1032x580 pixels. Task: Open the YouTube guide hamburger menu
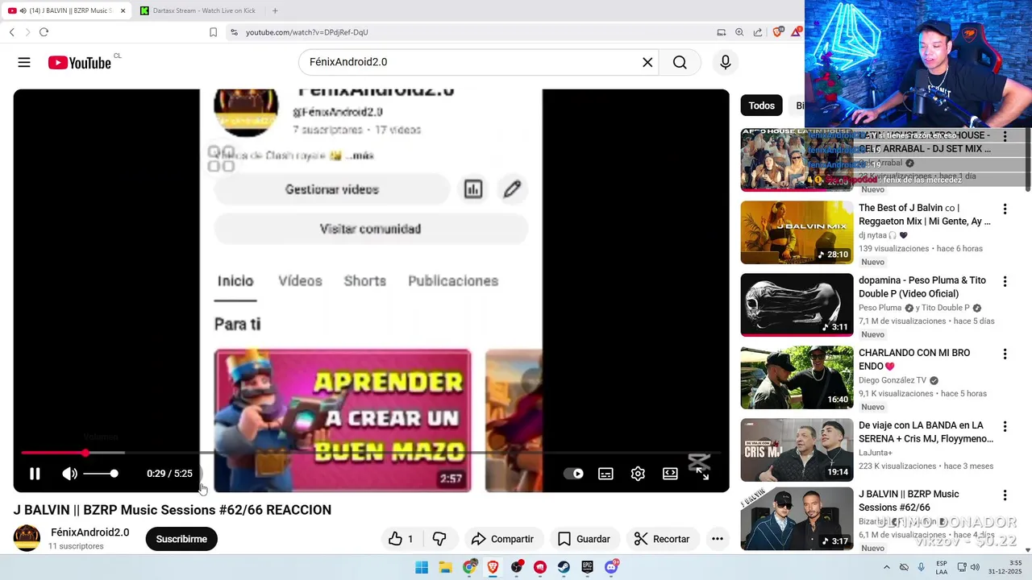point(24,62)
